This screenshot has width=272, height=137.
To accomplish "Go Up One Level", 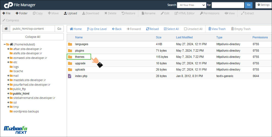I will coord(88,29).
